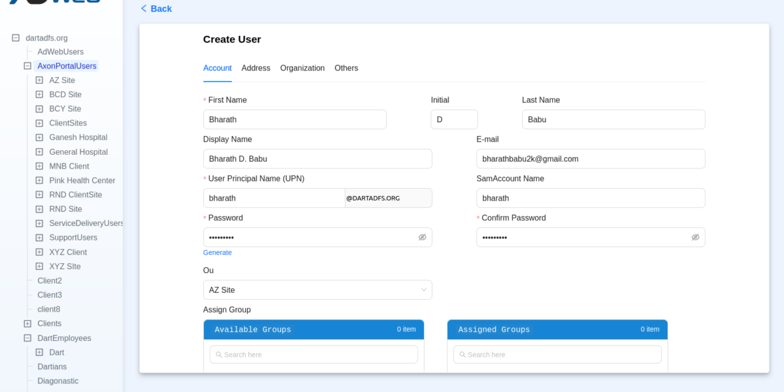Open the Organization tab

pyautogui.click(x=302, y=68)
